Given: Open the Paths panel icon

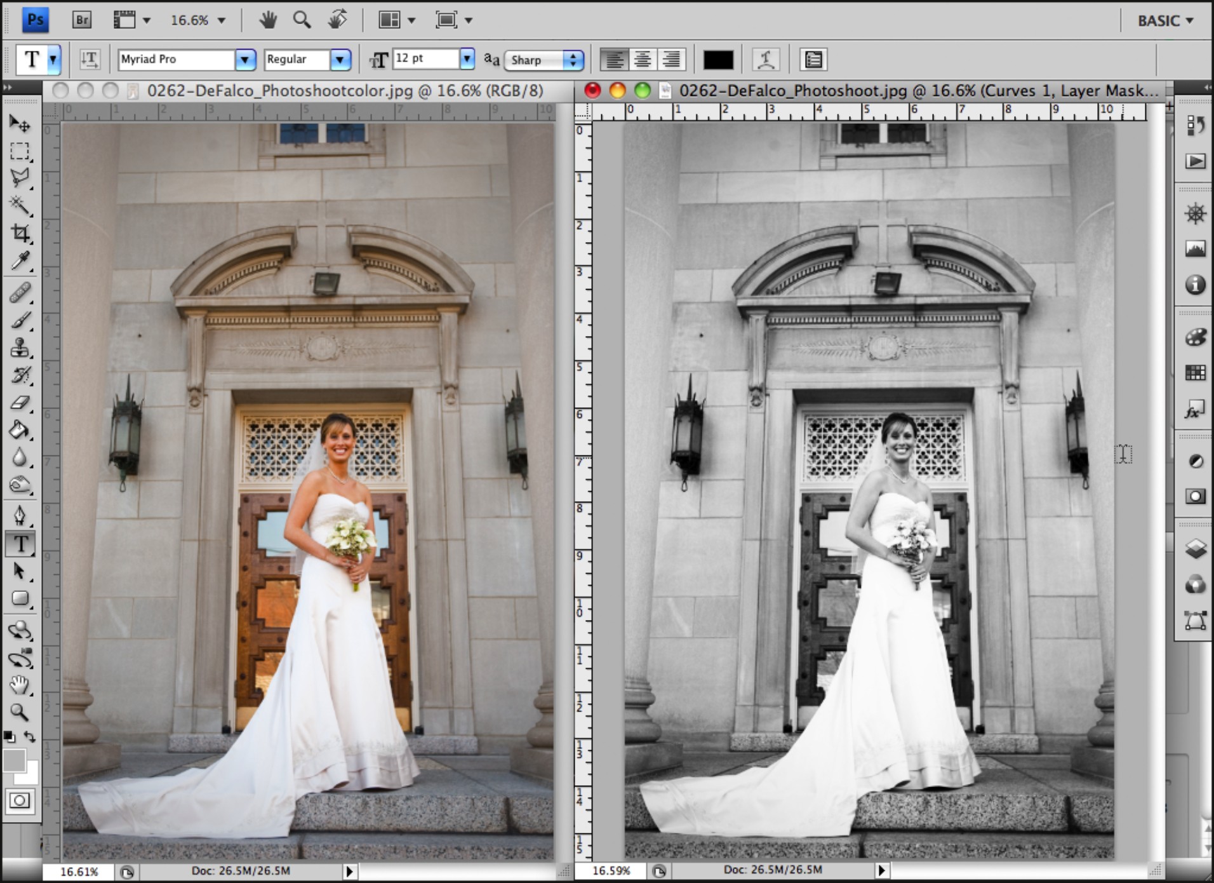Looking at the screenshot, I should click(x=1195, y=620).
